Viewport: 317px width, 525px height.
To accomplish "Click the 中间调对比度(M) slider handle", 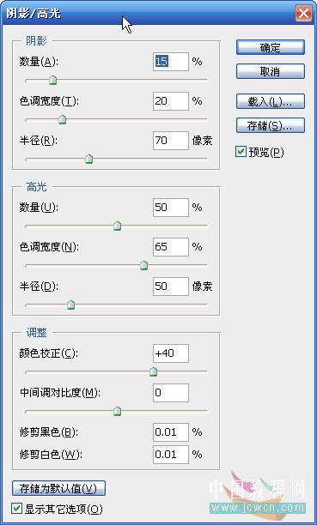I will tap(117, 411).
